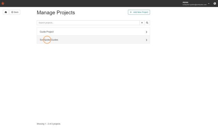Viewport: 218px width, 128px height.
Task: Open the Guide Project row
Action: coord(93,32)
